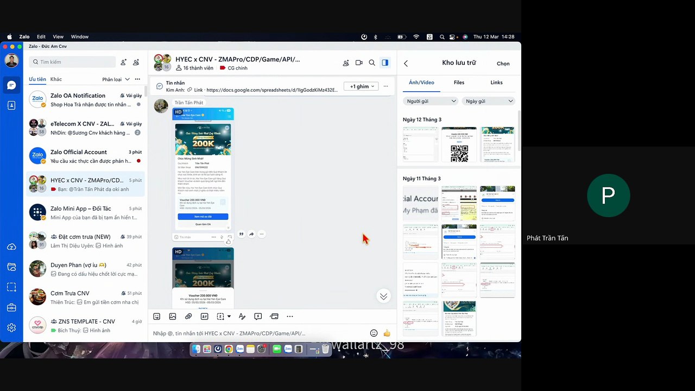Add members to the HYEC group
This screenshot has width=695, height=391.
[346, 63]
